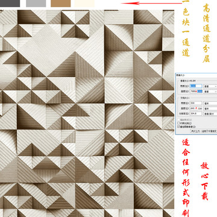Open the document height unit dropdown
The image size is (217, 217).
coord(210,108)
